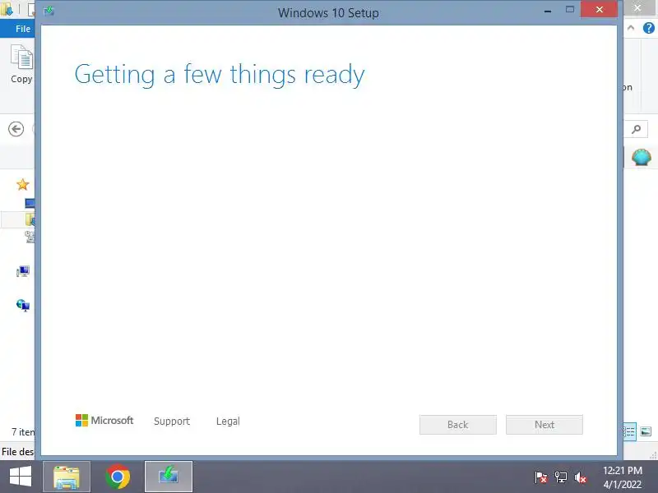This screenshot has width=658, height=493.
Task: Click the Next button in Windows 10 Setup
Action: [544, 425]
